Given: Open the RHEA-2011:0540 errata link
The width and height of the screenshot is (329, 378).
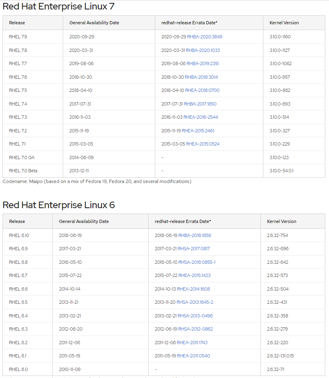Looking at the screenshot, I should 193,356.
